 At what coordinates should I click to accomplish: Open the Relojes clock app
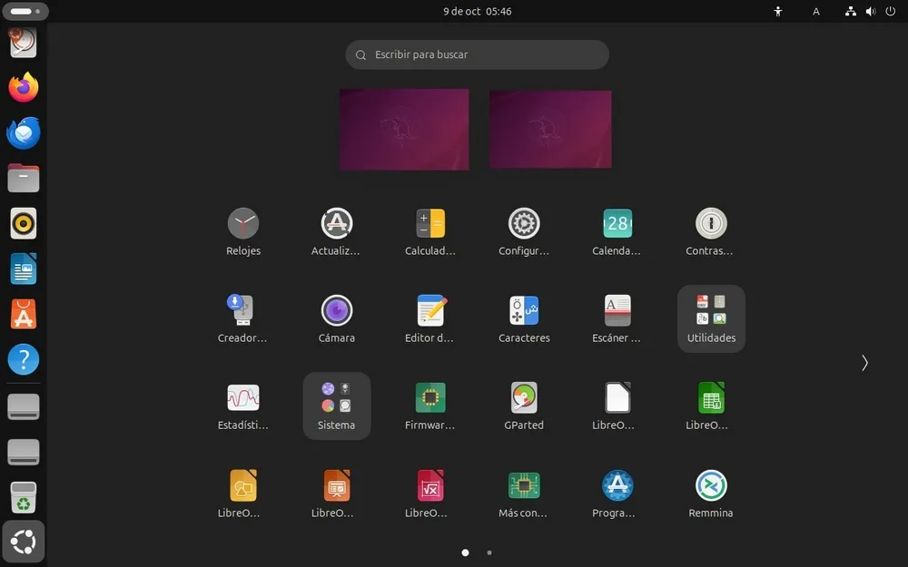(242, 222)
